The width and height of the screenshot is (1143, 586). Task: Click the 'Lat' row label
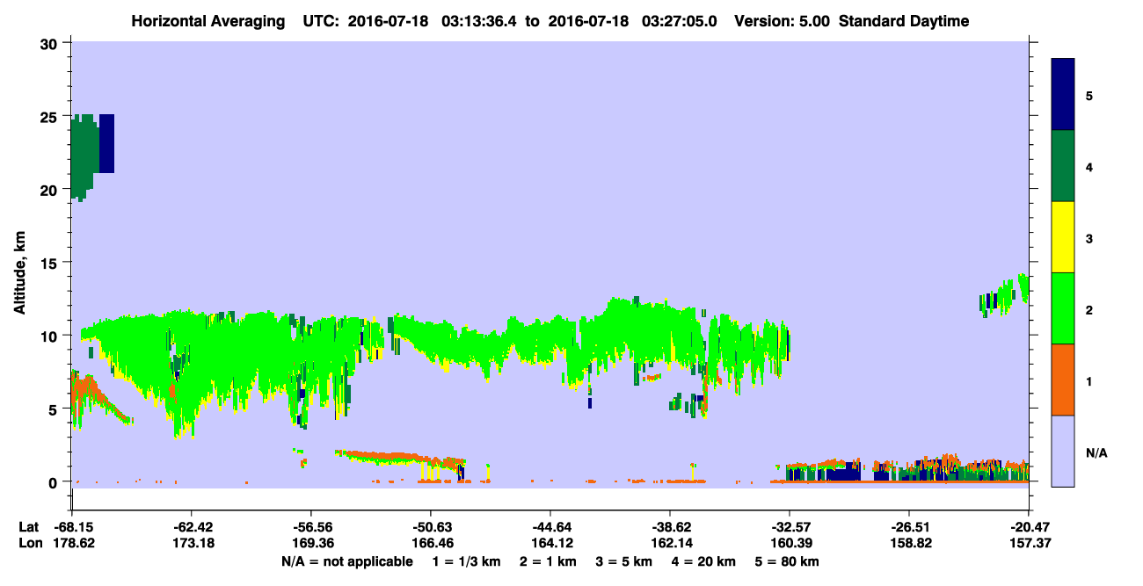28,527
